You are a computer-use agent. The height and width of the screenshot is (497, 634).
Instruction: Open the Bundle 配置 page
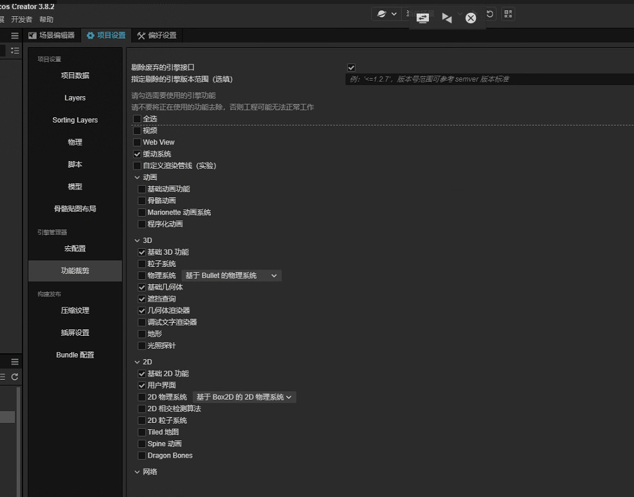(75, 355)
